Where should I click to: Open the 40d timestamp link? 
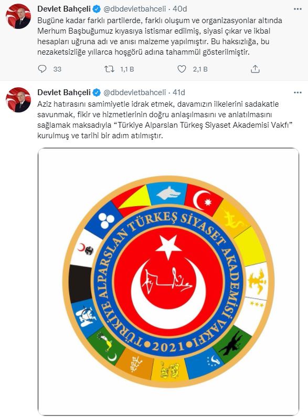pos(179,9)
